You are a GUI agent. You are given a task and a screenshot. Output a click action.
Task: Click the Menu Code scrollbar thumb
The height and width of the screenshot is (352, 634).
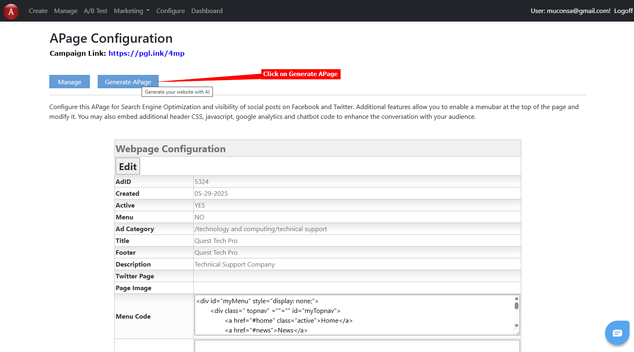click(x=516, y=306)
